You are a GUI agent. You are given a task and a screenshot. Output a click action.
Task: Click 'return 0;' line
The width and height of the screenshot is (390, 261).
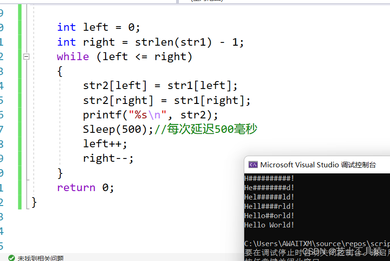(x=85, y=188)
